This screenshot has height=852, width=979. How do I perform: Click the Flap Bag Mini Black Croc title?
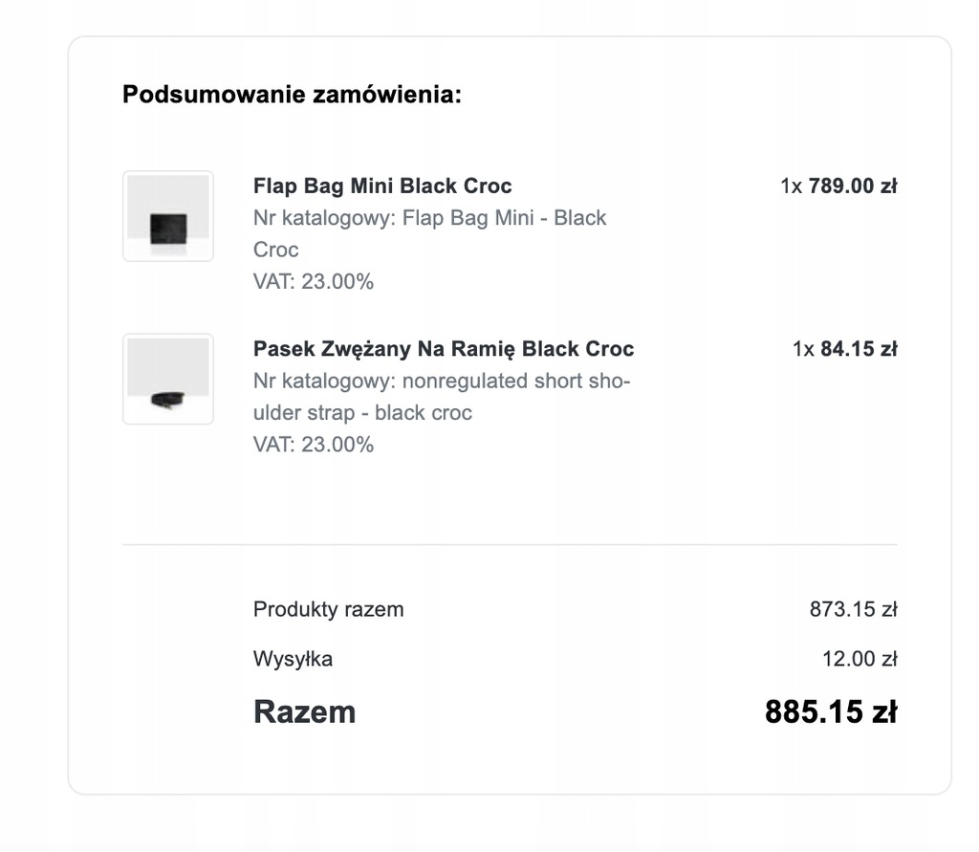[x=382, y=186]
